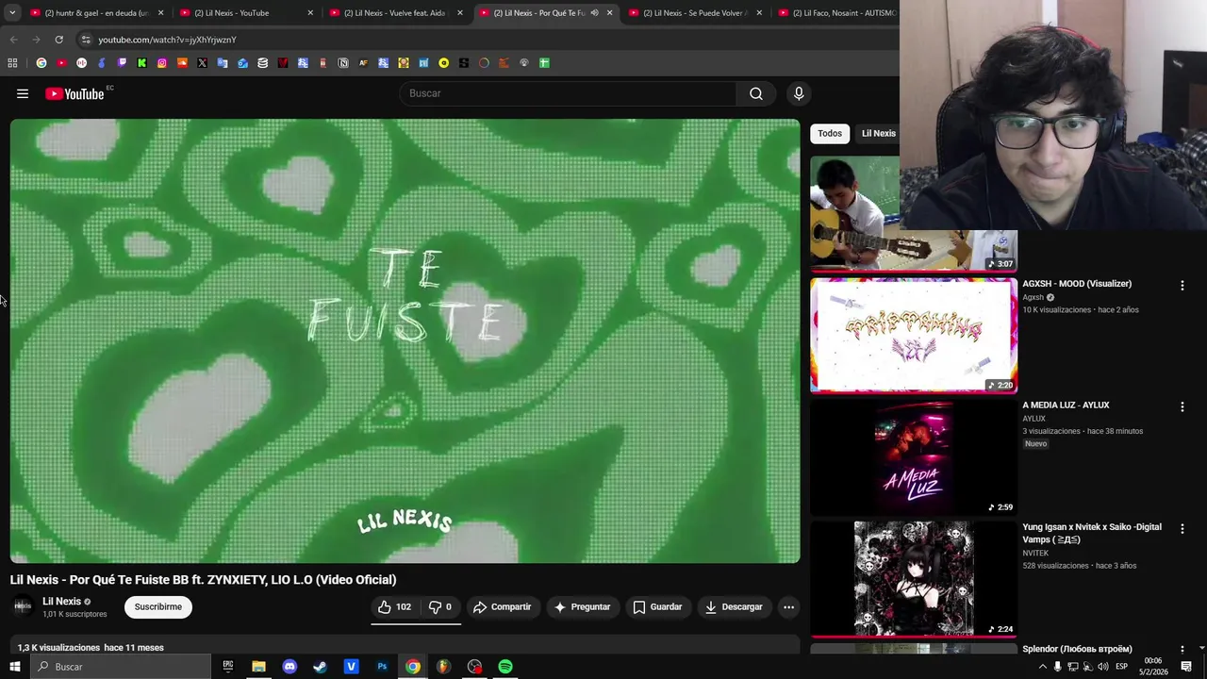The height and width of the screenshot is (679, 1207).
Task: Open Steam from the taskbar
Action: 321,667
